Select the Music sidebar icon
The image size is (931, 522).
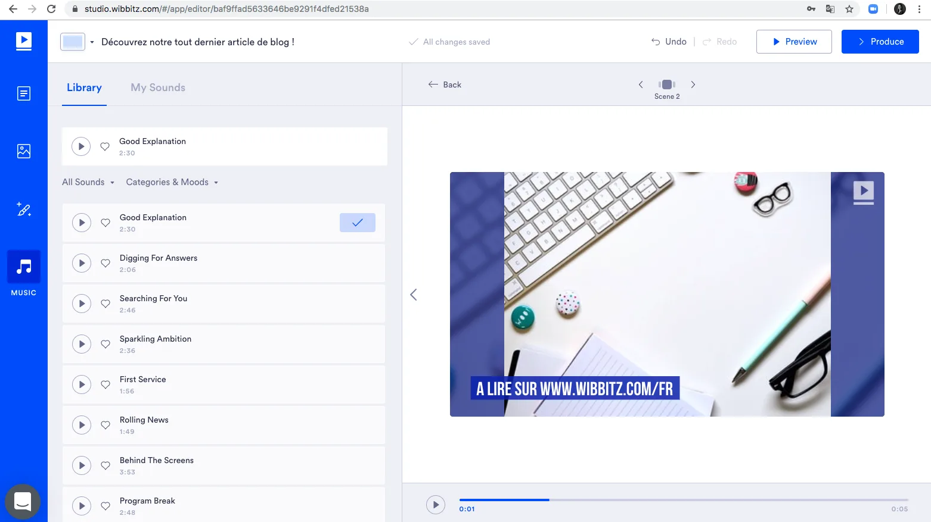24,267
